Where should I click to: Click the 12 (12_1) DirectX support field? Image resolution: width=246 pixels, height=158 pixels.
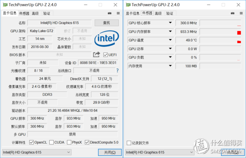(105, 79)
